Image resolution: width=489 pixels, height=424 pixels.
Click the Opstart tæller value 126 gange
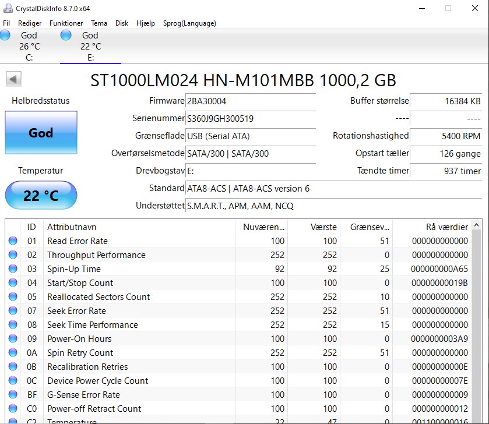pyautogui.click(x=446, y=154)
